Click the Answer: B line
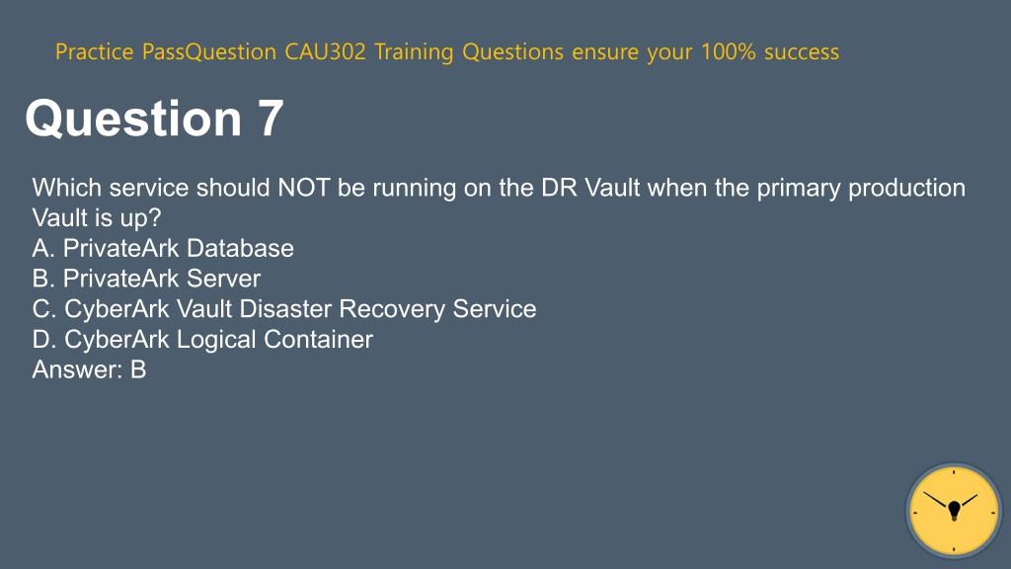1011x569 pixels. [x=89, y=369]
